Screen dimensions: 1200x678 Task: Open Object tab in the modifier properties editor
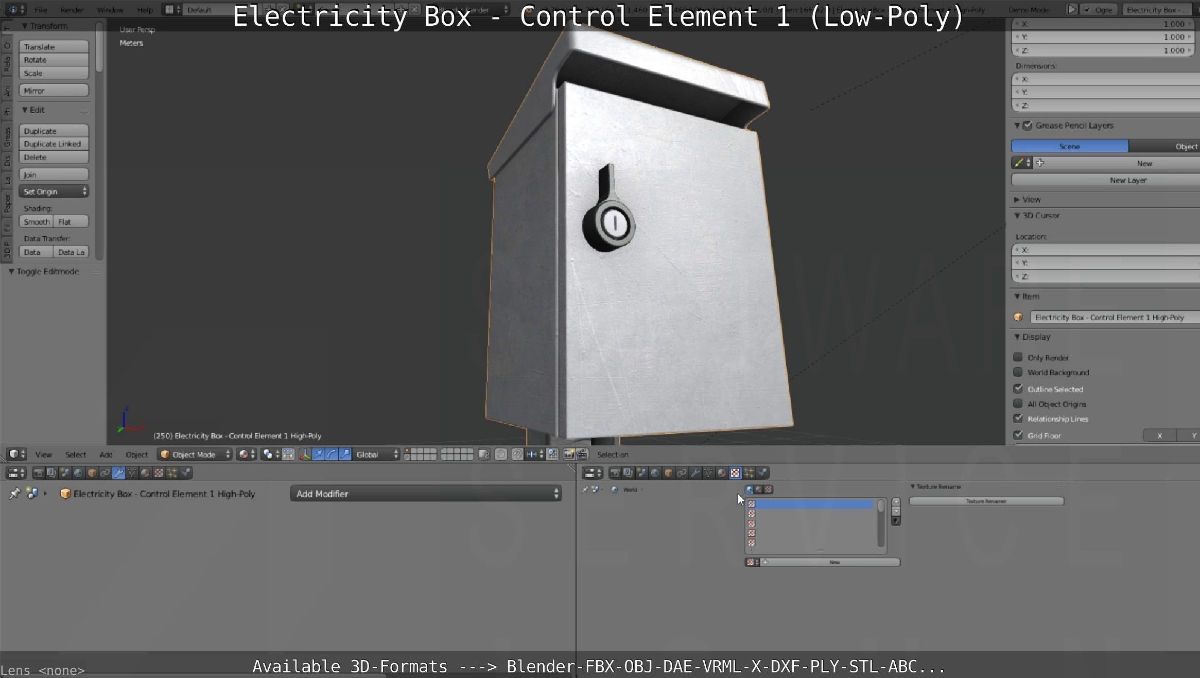point(92,473)
